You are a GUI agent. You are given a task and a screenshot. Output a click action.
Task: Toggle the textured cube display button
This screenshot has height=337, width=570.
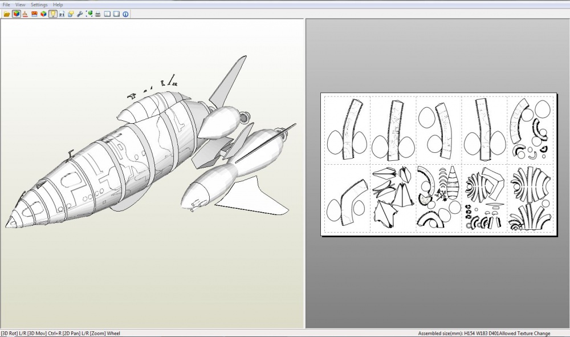pyautogui.click(x=17, y=14)
